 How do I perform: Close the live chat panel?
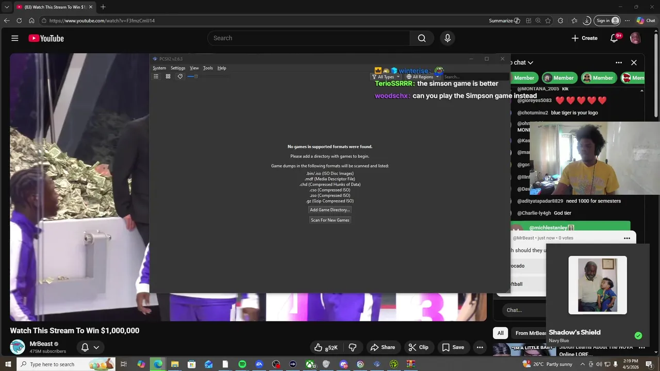(x=634, y=62)
